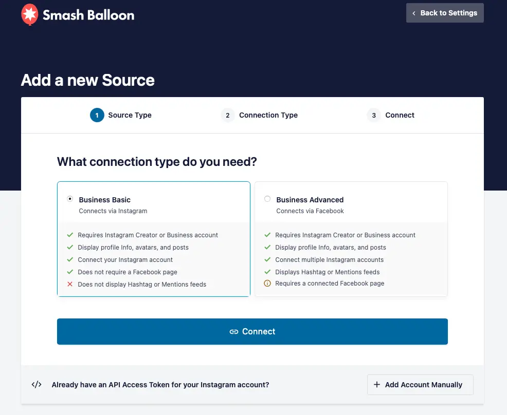
Task: Click the plus icon on Add Account Manually
Action: [x=377, y=385]
